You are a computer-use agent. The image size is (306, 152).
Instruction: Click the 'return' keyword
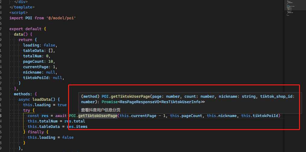pyautogui.click(x=25, y=40)
